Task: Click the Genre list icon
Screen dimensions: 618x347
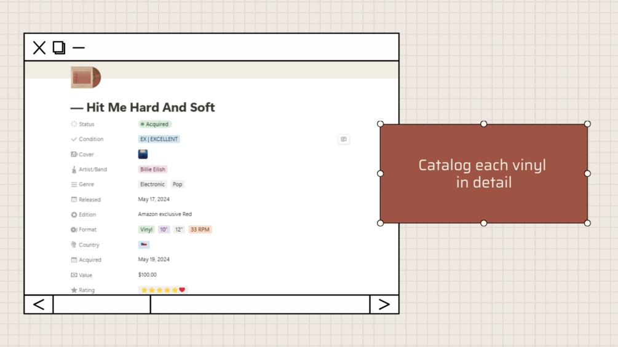Action: point(74,184)
